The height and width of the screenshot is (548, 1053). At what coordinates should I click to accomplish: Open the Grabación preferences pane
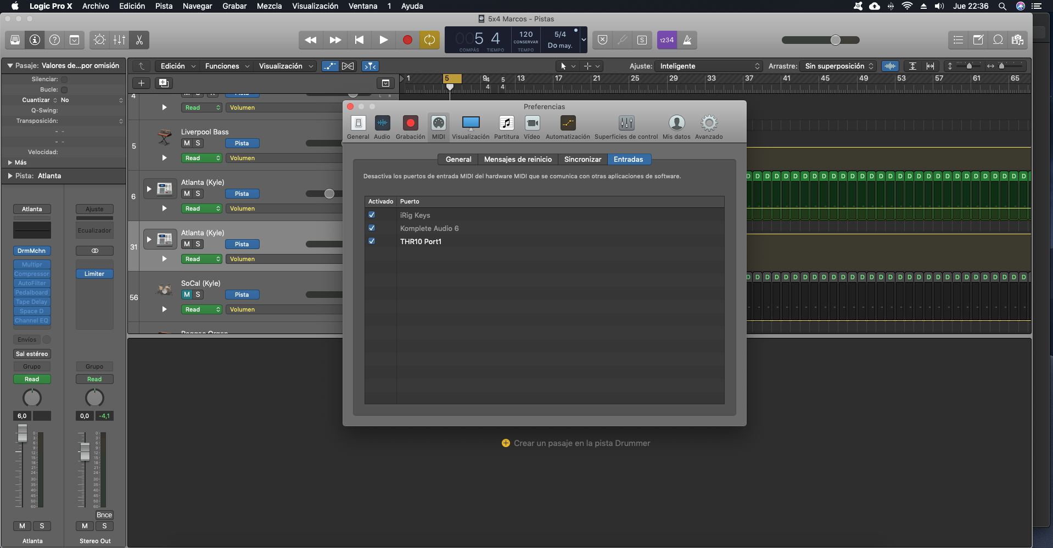tap(410, 127)
